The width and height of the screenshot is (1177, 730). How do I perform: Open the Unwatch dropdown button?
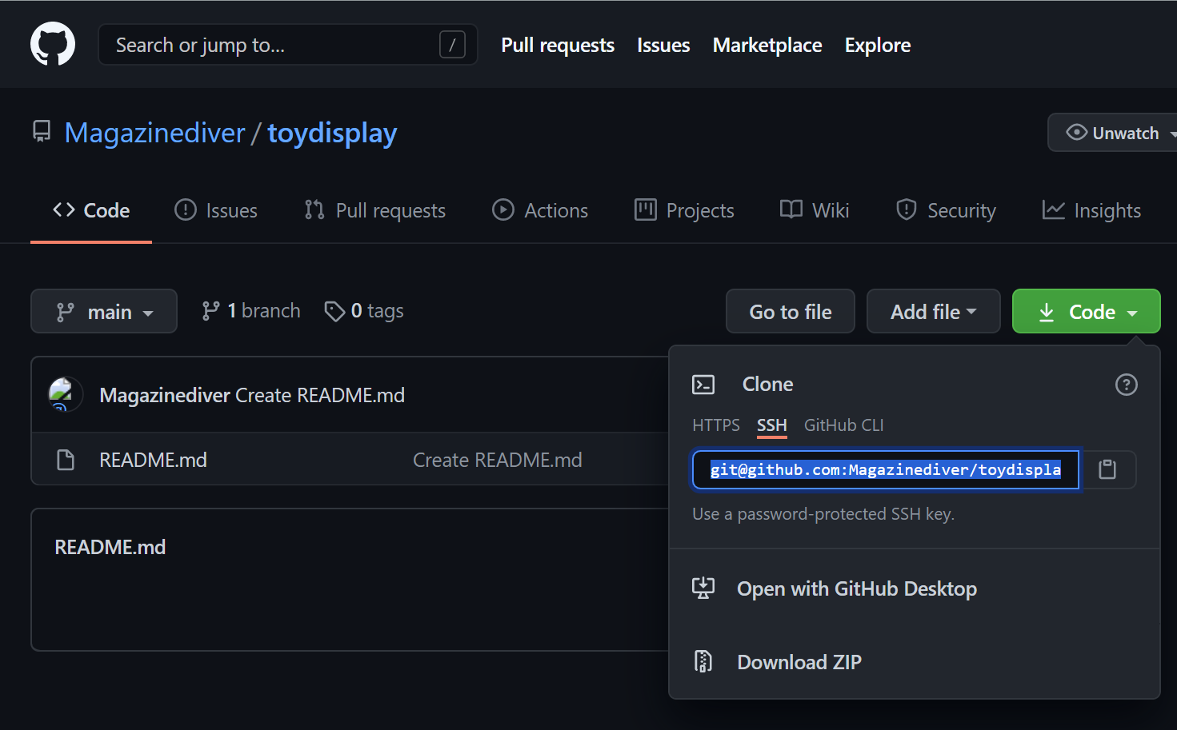tap(1114, 133)
